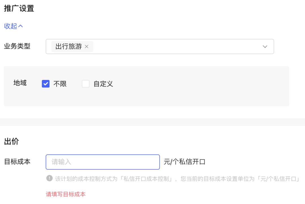Remove the 出行旅游 tag via its × icon

87,46
